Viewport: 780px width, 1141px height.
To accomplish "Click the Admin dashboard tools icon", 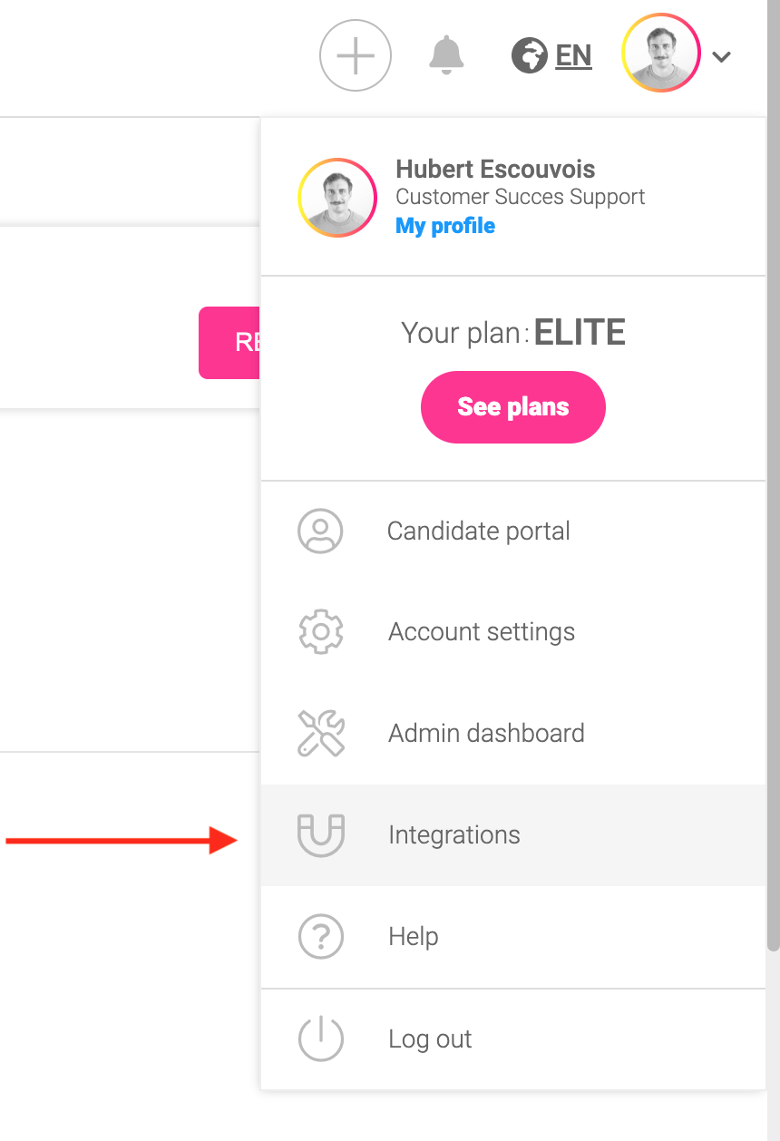I will (x=320, y=733).
